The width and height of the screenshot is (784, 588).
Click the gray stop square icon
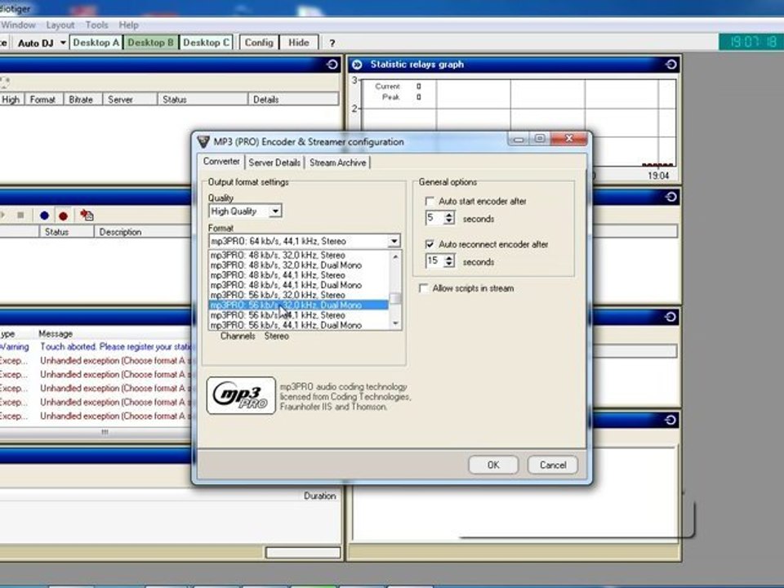20,216
